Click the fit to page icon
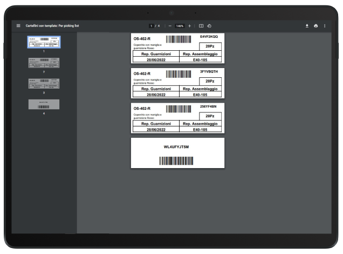Screen dimensions: 343x254 point(201,26)
